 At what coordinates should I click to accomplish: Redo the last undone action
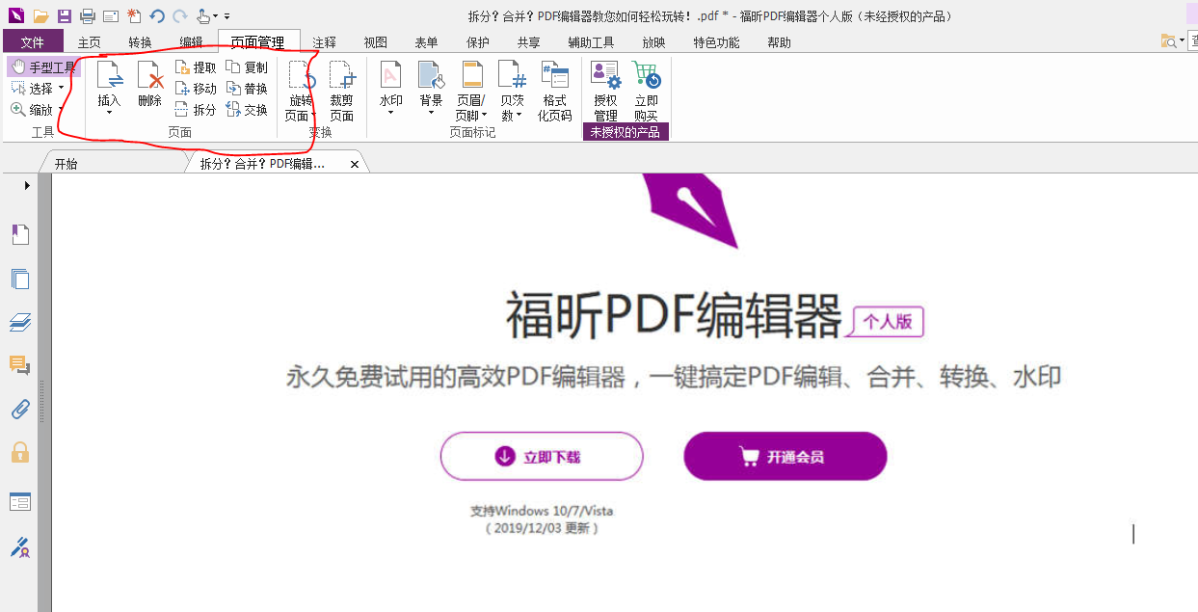[x=179, y=15]
